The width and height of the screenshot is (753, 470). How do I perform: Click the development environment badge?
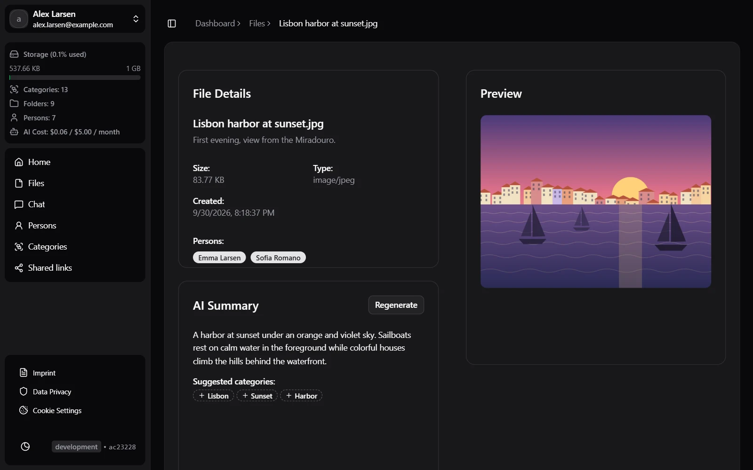point(76,446)
